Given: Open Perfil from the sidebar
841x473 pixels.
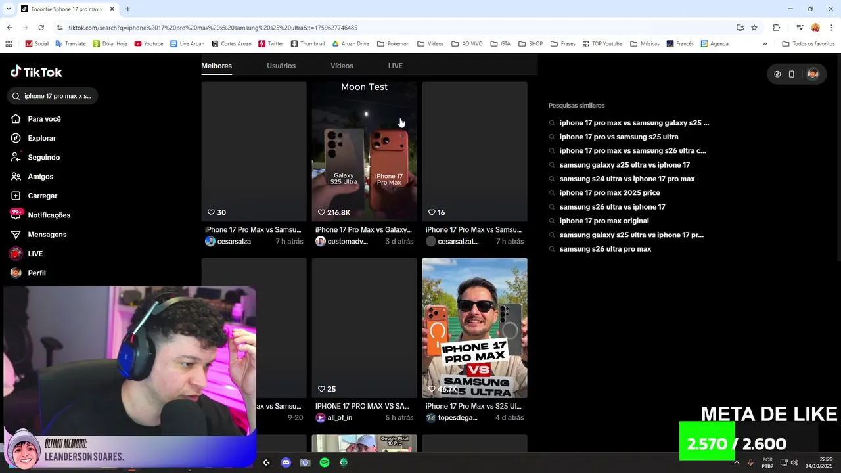Looking at the screenshot, I should (28, 273).
